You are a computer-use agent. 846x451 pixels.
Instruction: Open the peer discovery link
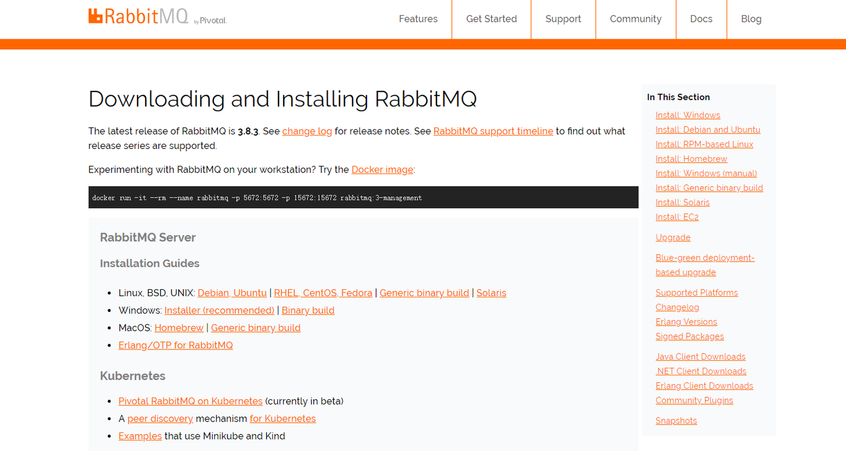pos(160,418)
